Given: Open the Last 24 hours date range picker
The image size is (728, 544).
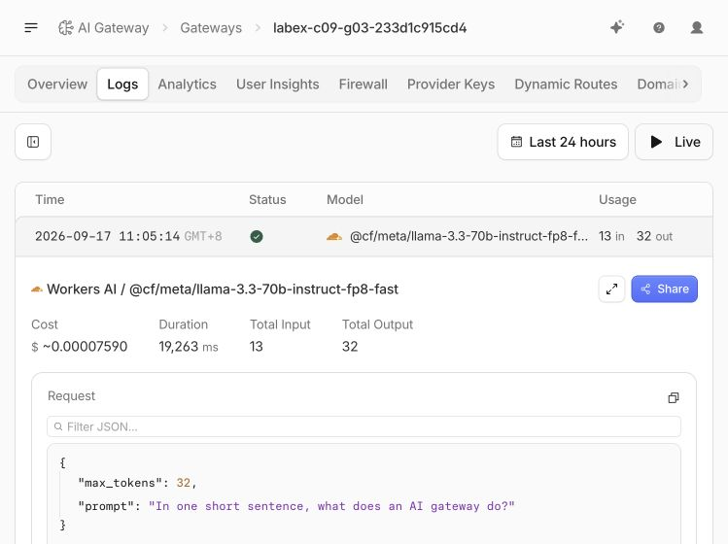Looking at the screenshot, I should click(563, 142).
